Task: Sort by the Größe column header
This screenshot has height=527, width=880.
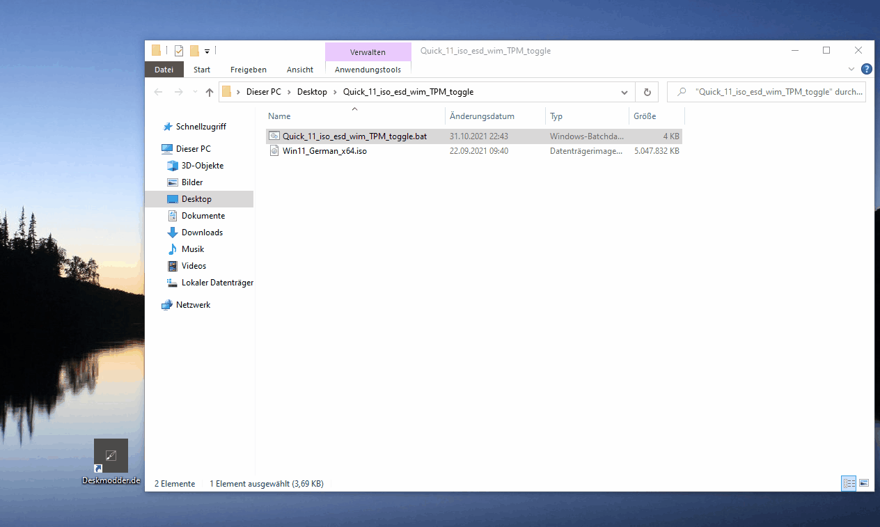Action: pyautogui.click(x=657, y=116)
